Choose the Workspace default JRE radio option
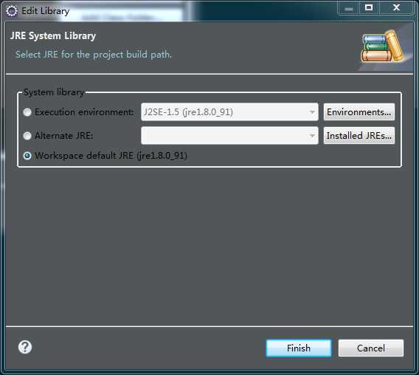 tap(27, 156)
